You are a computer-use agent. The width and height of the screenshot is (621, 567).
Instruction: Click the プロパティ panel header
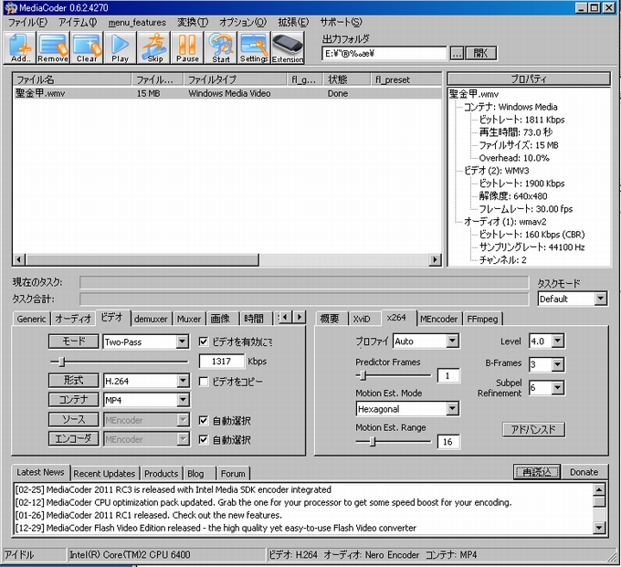pyautogui.click(x=529, y=79)
